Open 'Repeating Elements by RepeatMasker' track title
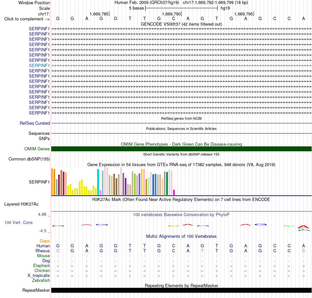312x298 pixels. point(181,286)
